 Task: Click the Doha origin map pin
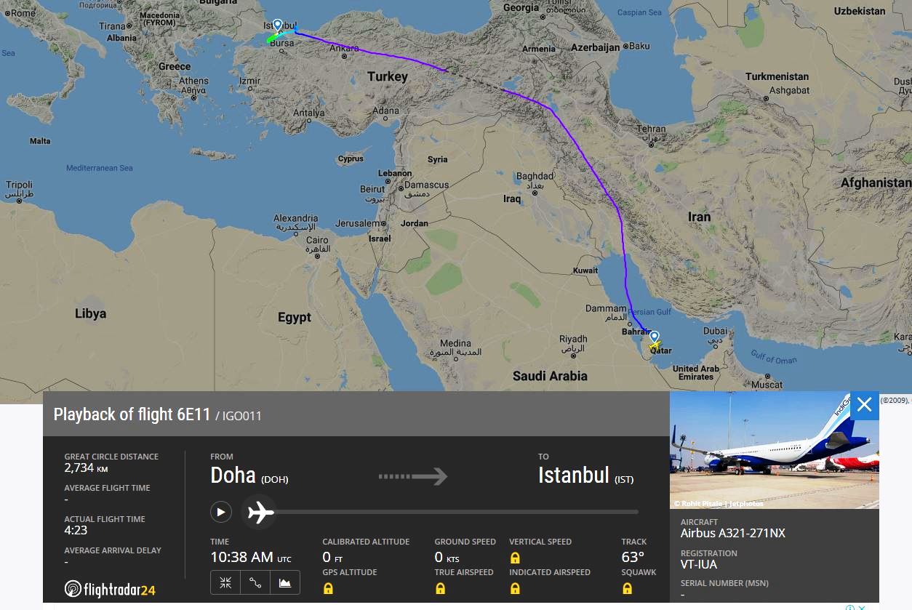coord(655,337)
